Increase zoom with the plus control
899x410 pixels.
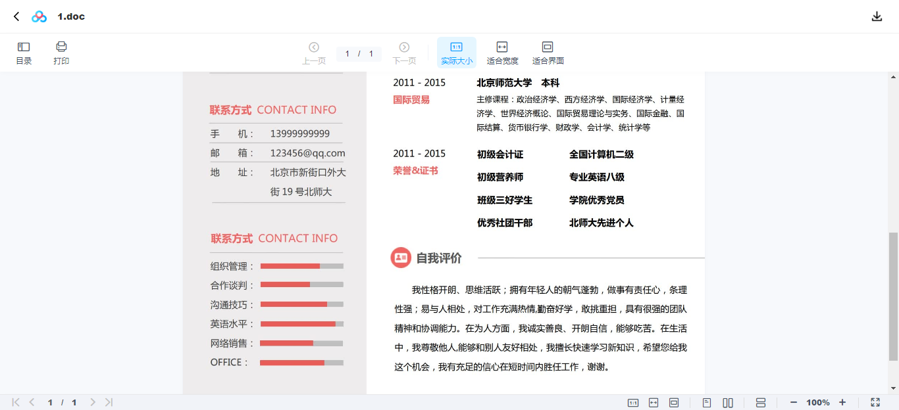point(843,402)
